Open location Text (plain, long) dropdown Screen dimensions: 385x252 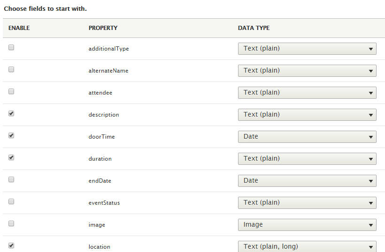[307, 246]
